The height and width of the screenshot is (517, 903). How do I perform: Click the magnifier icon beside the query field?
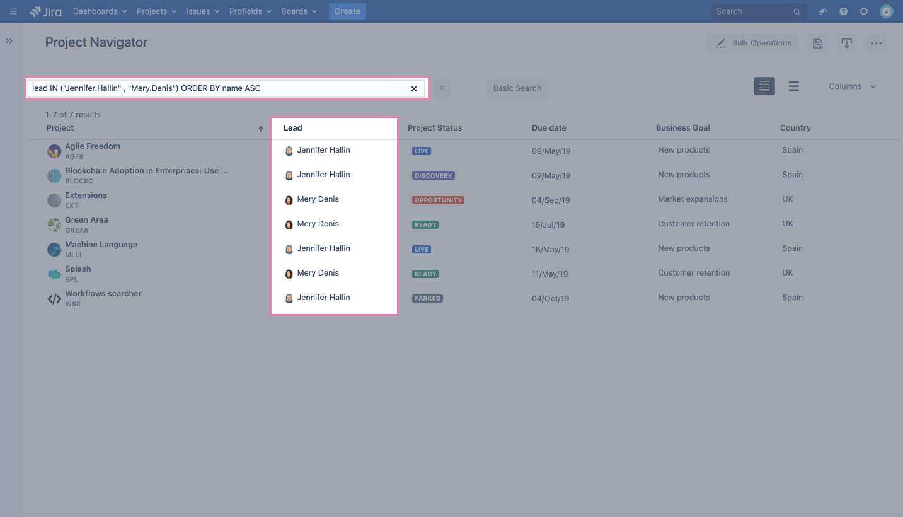(x=442, y=88)
